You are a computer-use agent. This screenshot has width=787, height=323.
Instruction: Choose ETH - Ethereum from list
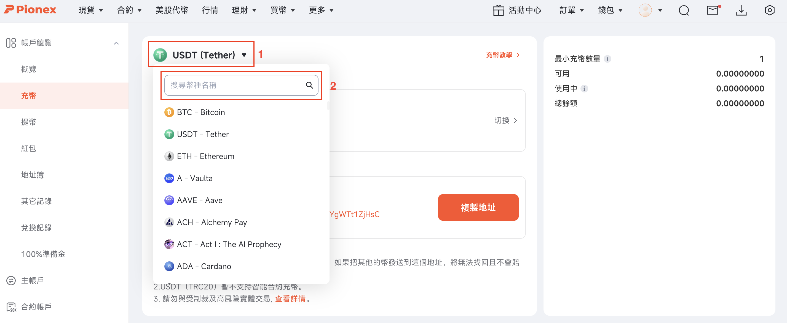point(241,156)
